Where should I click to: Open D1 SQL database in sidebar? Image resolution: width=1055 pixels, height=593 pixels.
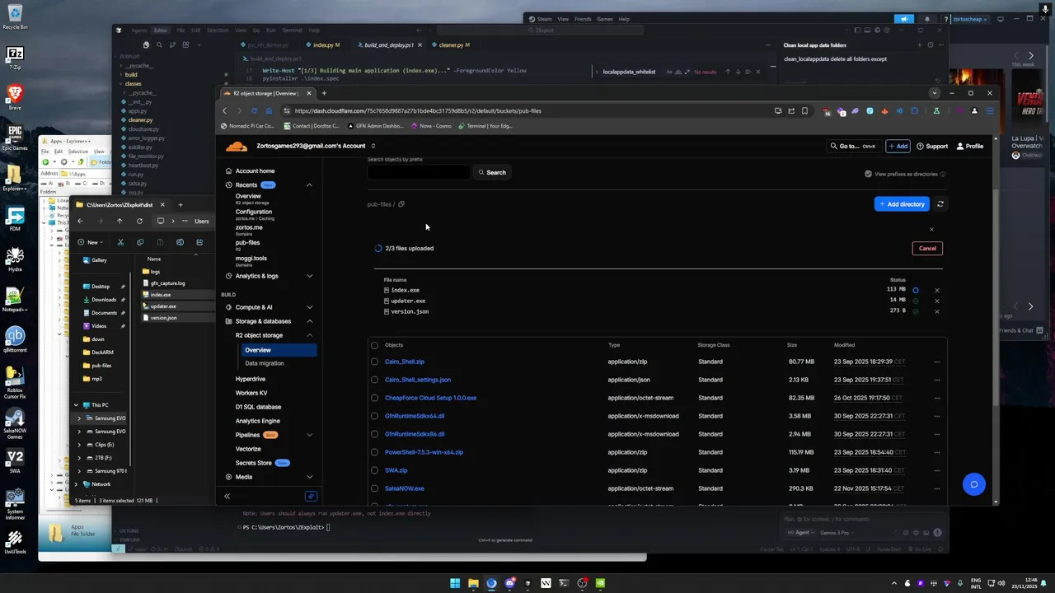(x=258, y=407)
